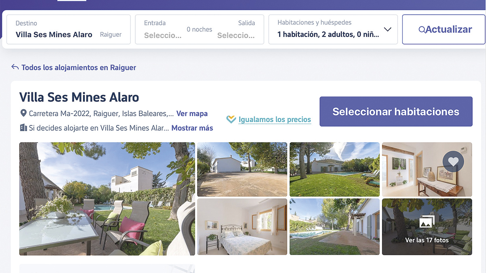Screen dimensions: 486x273
Task: Open the Igualamos los precios link
Action: pos(275,119)
